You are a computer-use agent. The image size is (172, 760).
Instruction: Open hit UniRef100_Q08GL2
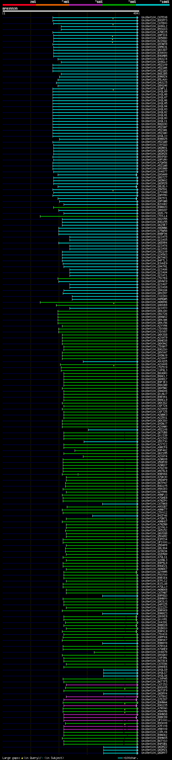(x=154, y=26)
